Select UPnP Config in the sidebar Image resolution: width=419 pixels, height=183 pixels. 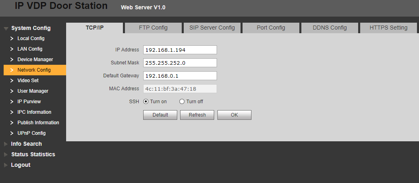31,133
